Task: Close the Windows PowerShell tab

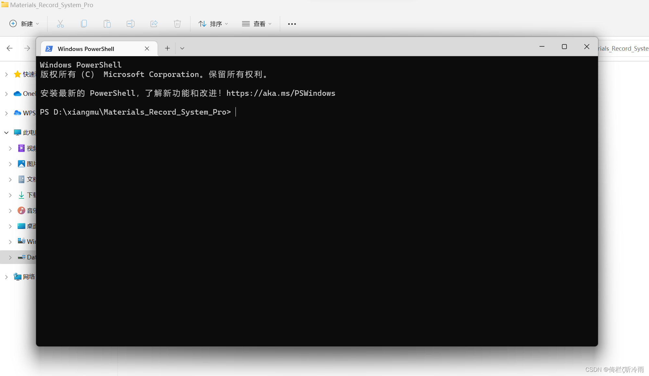Action: pos(147,48)
